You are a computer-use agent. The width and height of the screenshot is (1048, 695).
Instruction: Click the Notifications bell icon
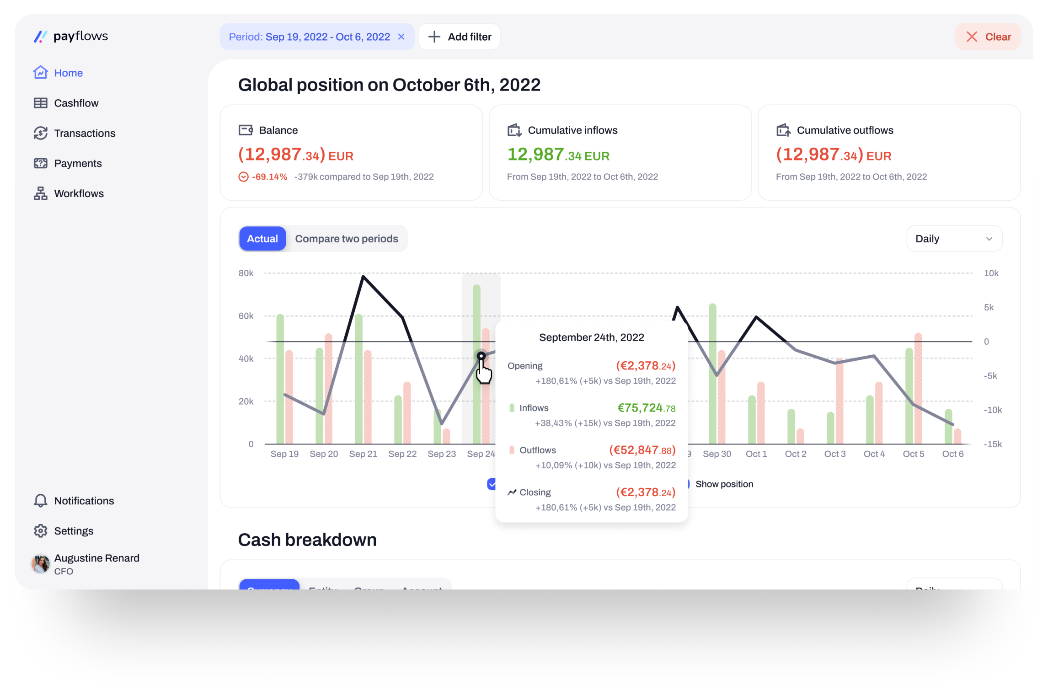[x=40, y=501]
